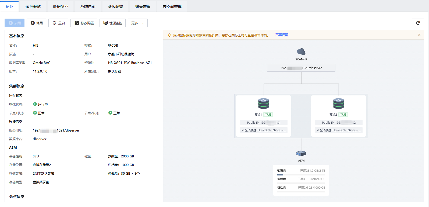Click the SCAN-IP cloud icon
The height and width of the screenshot is (207, 429).
[x=301, y=51]
